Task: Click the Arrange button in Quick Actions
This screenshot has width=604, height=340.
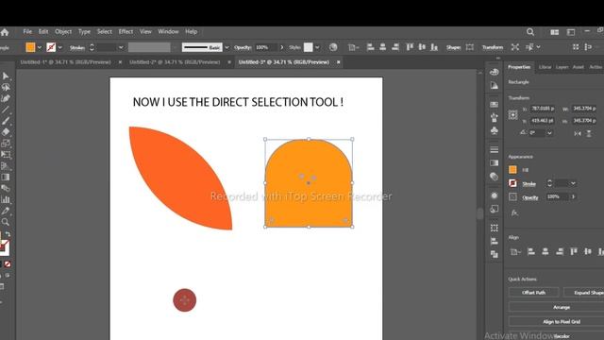Action: click(x=562, y=307)
